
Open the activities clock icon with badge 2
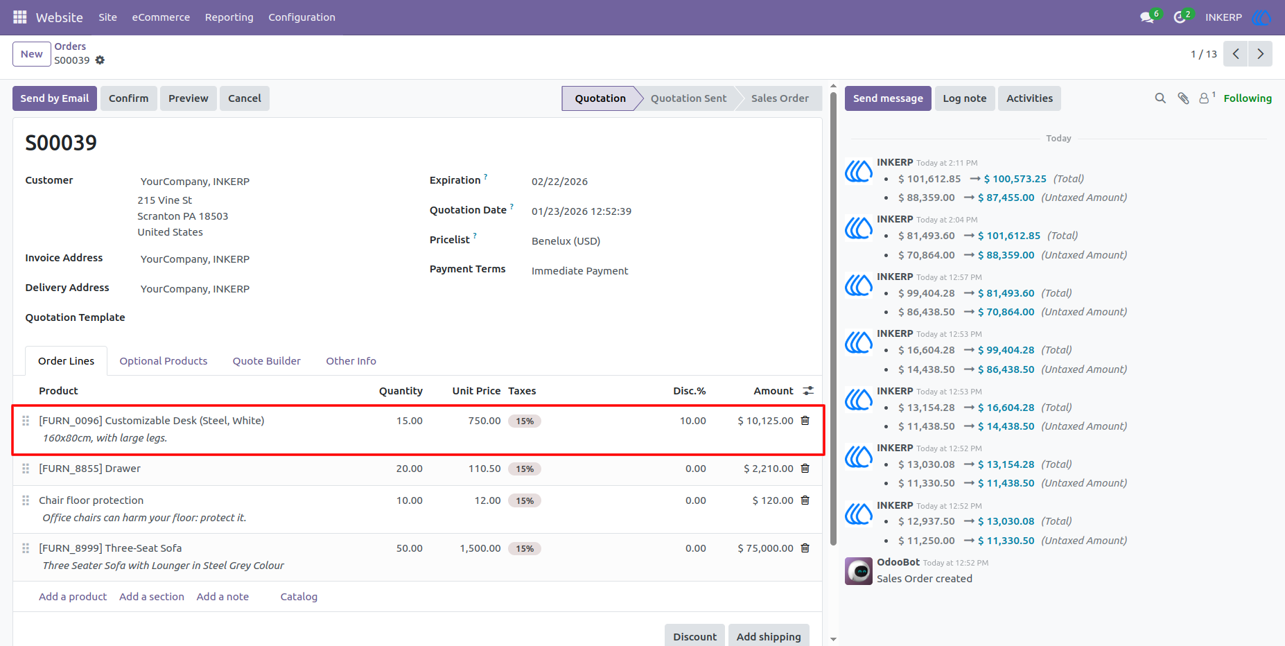click(1180, 17)
